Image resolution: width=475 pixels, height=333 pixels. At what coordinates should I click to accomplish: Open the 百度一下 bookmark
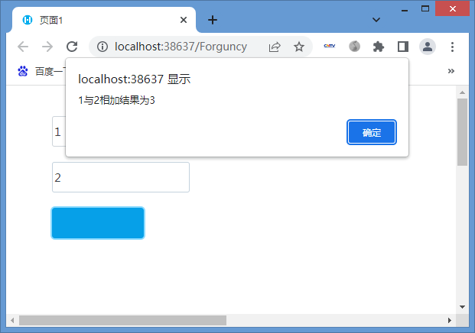click(41, 71)
